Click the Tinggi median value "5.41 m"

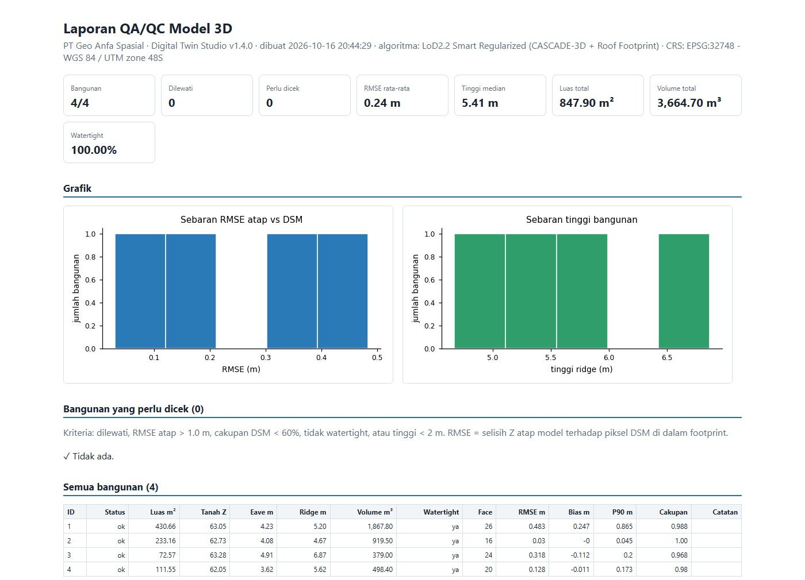(x=480, y=103)
